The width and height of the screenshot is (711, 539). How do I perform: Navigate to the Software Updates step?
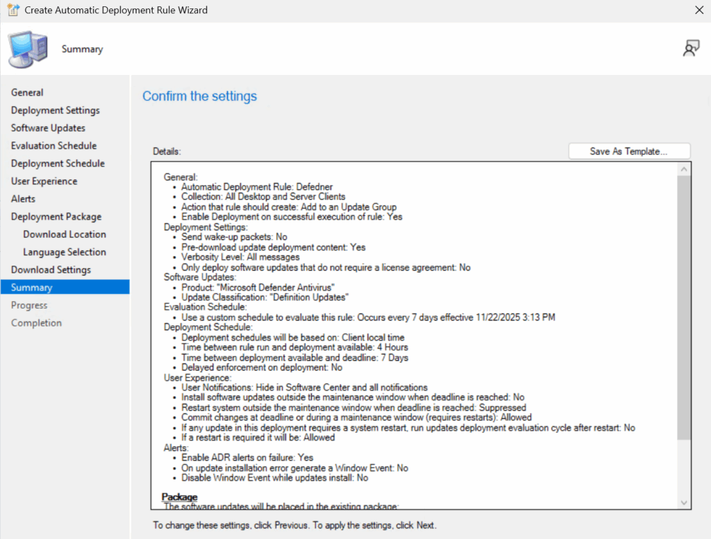48,128
